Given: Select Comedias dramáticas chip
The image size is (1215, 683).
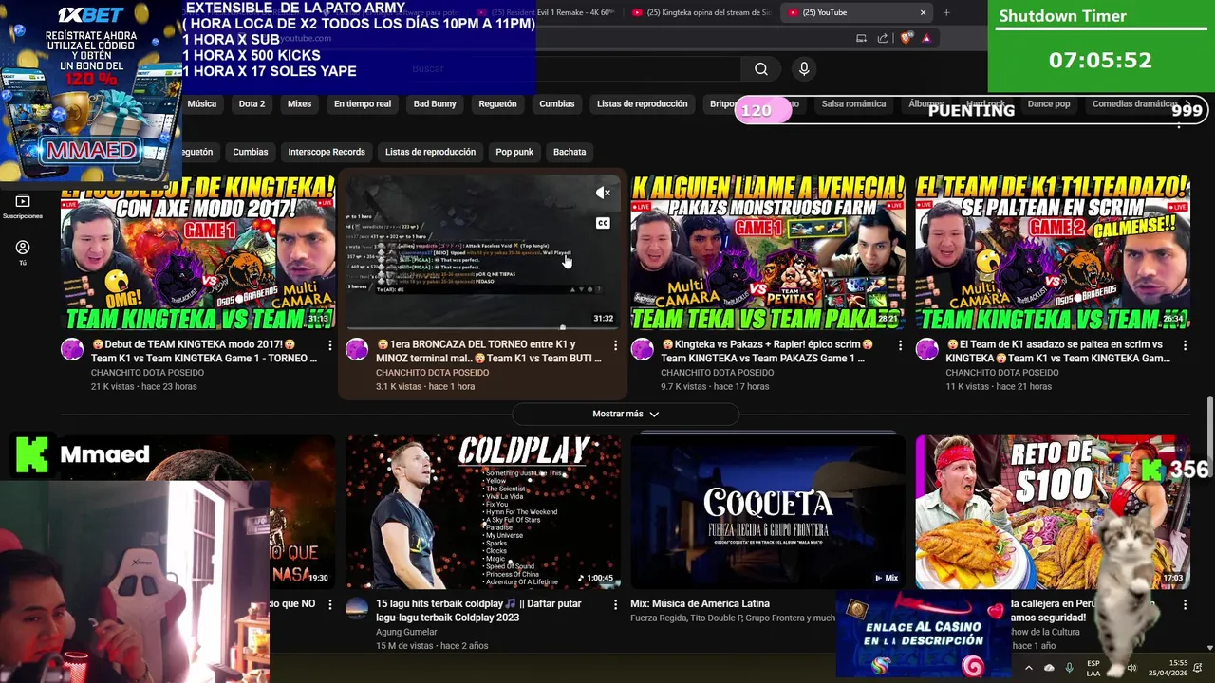Looking at the screenshot, I should tap(1134, 103).
